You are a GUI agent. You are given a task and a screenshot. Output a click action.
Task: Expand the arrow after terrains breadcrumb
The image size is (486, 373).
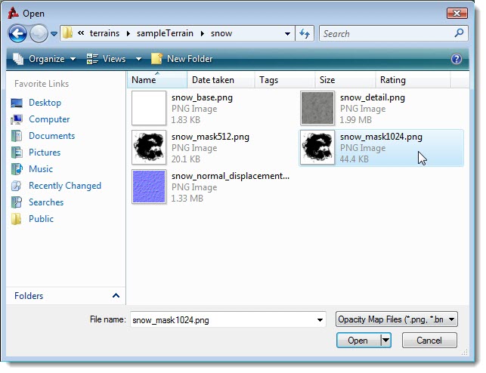[x=128, y=33]
